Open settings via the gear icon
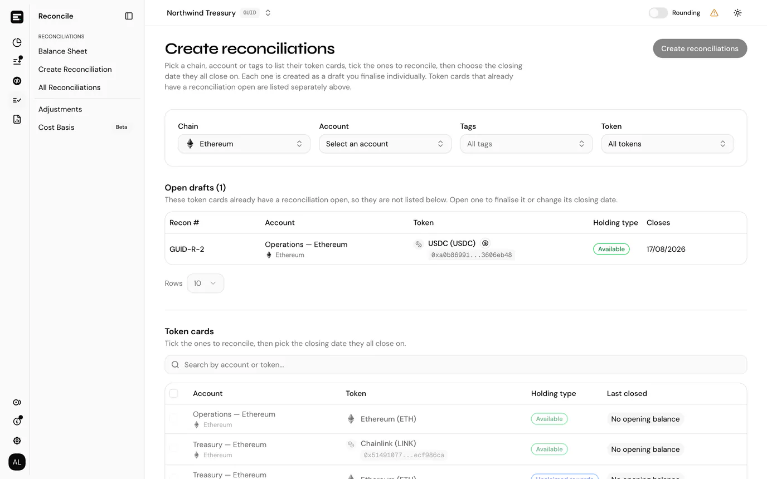The width and height of the screenshot is (767, 479). tap(17, 441)
